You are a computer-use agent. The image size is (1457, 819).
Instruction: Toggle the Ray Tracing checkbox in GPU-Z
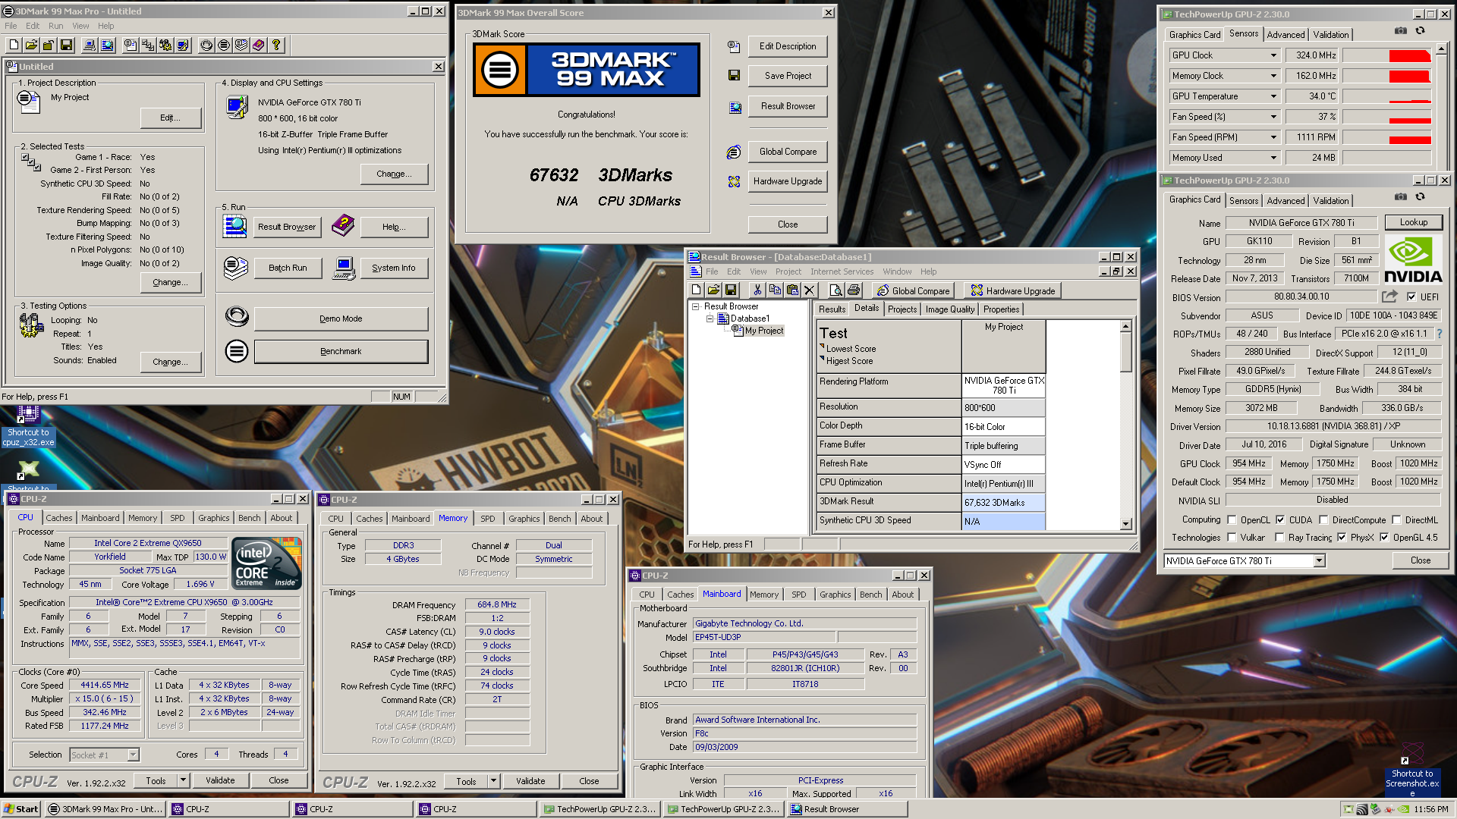coord(1279,538)
